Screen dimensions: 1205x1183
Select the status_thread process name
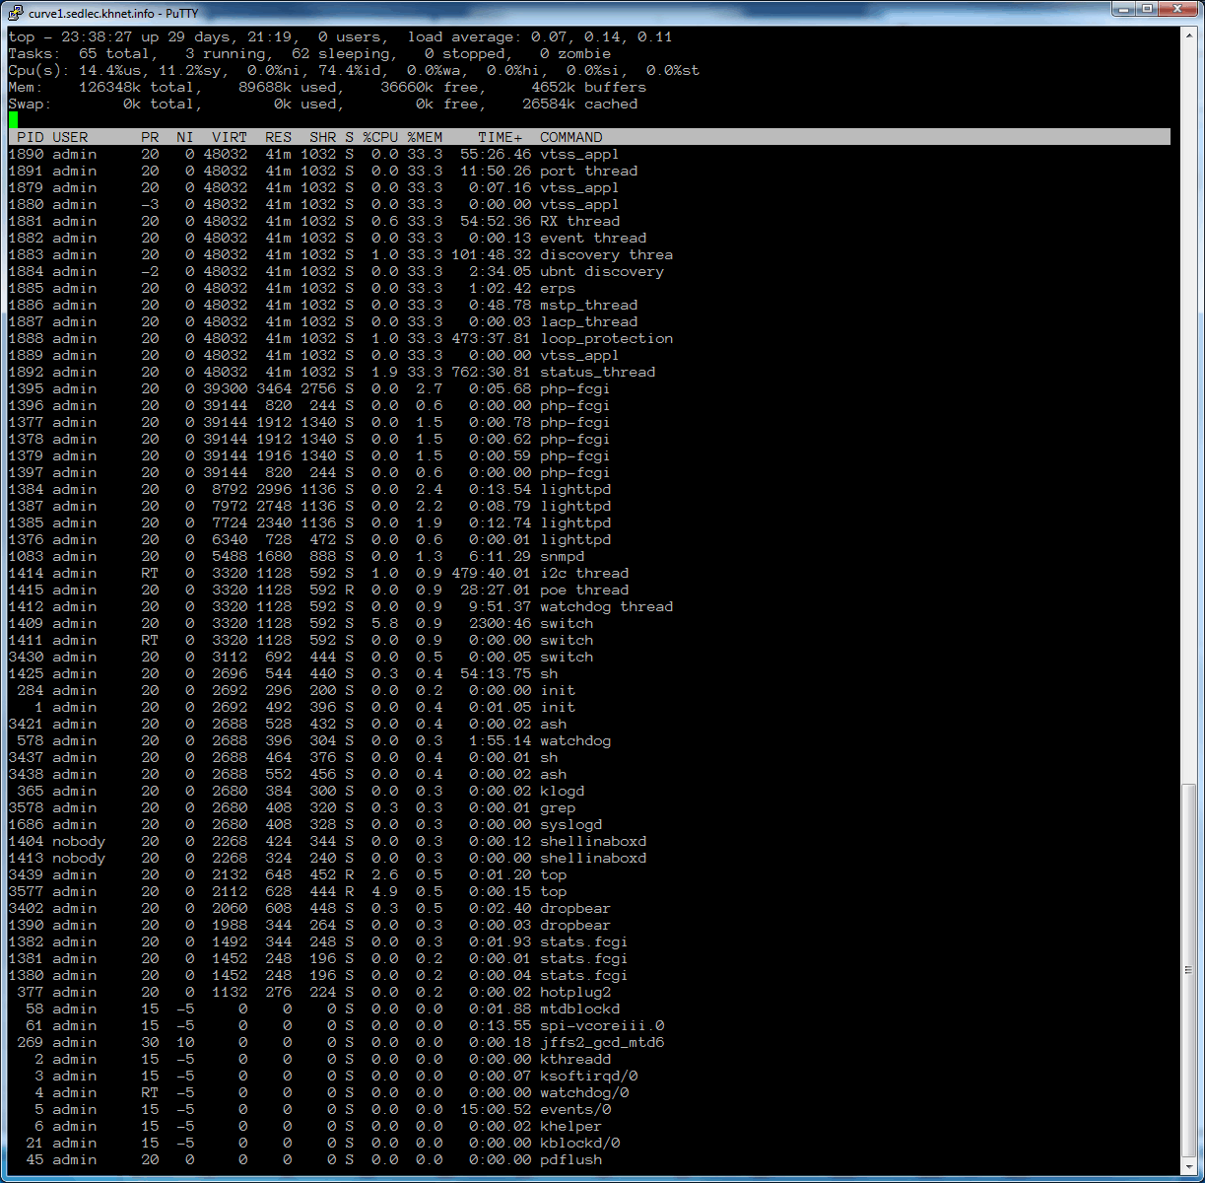[597, 372]
